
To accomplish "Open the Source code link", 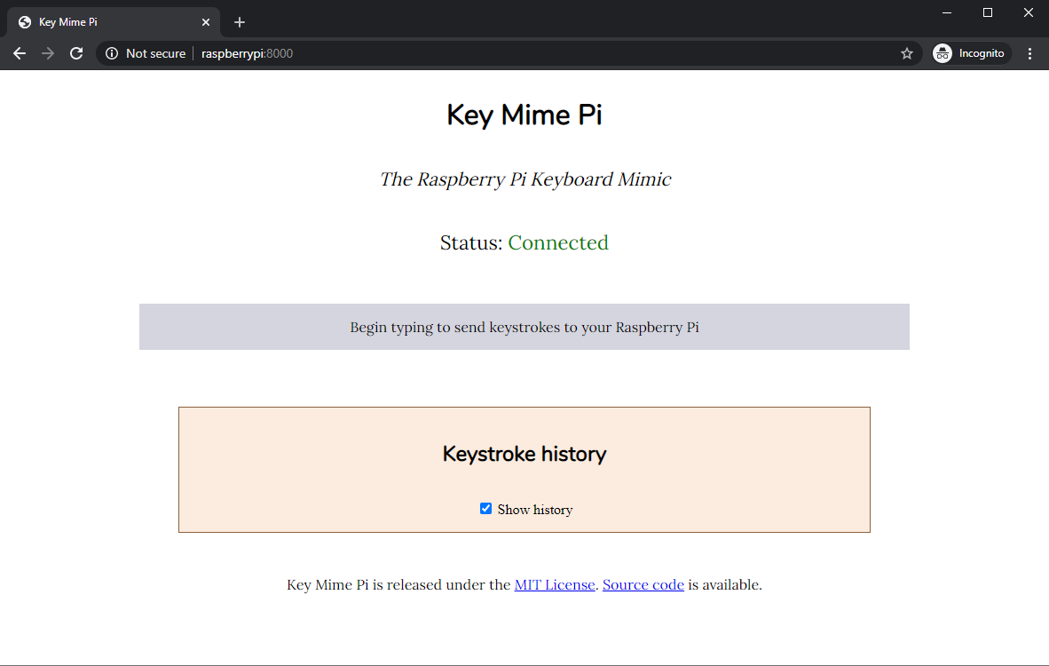I will click(x=643, y=584).
